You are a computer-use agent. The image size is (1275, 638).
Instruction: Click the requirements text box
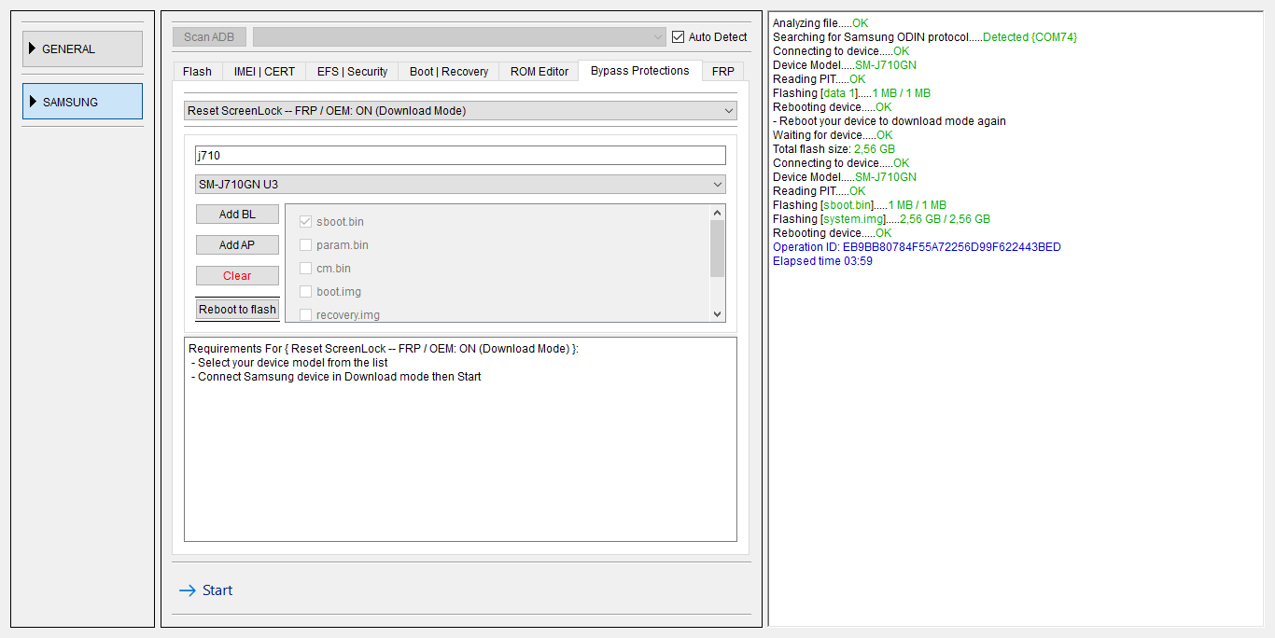coord(460,439)
